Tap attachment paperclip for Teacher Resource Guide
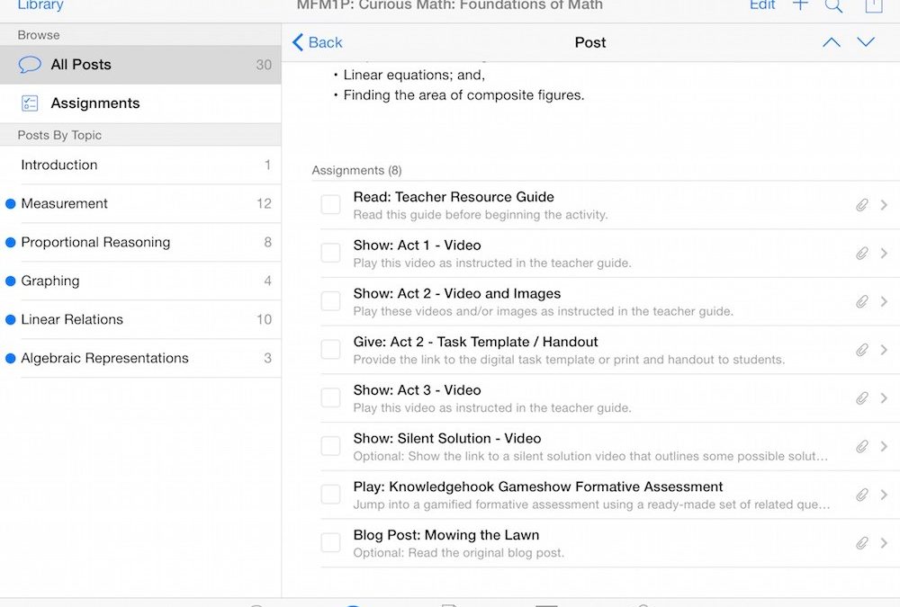Screen dimensions: 900x607 pyautogui.click(x=861, y=205)
